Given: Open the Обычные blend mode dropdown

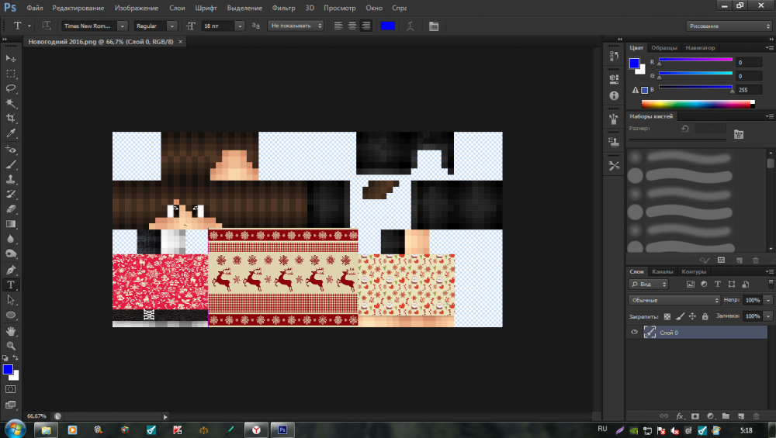Looking at the screenshot, I should [x=675, y=300].
